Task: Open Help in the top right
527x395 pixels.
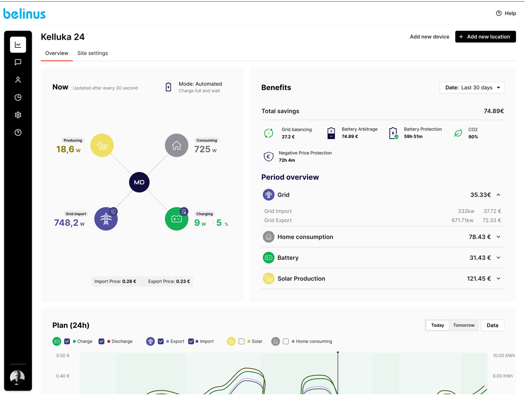Action: click(x=506, y=13)
